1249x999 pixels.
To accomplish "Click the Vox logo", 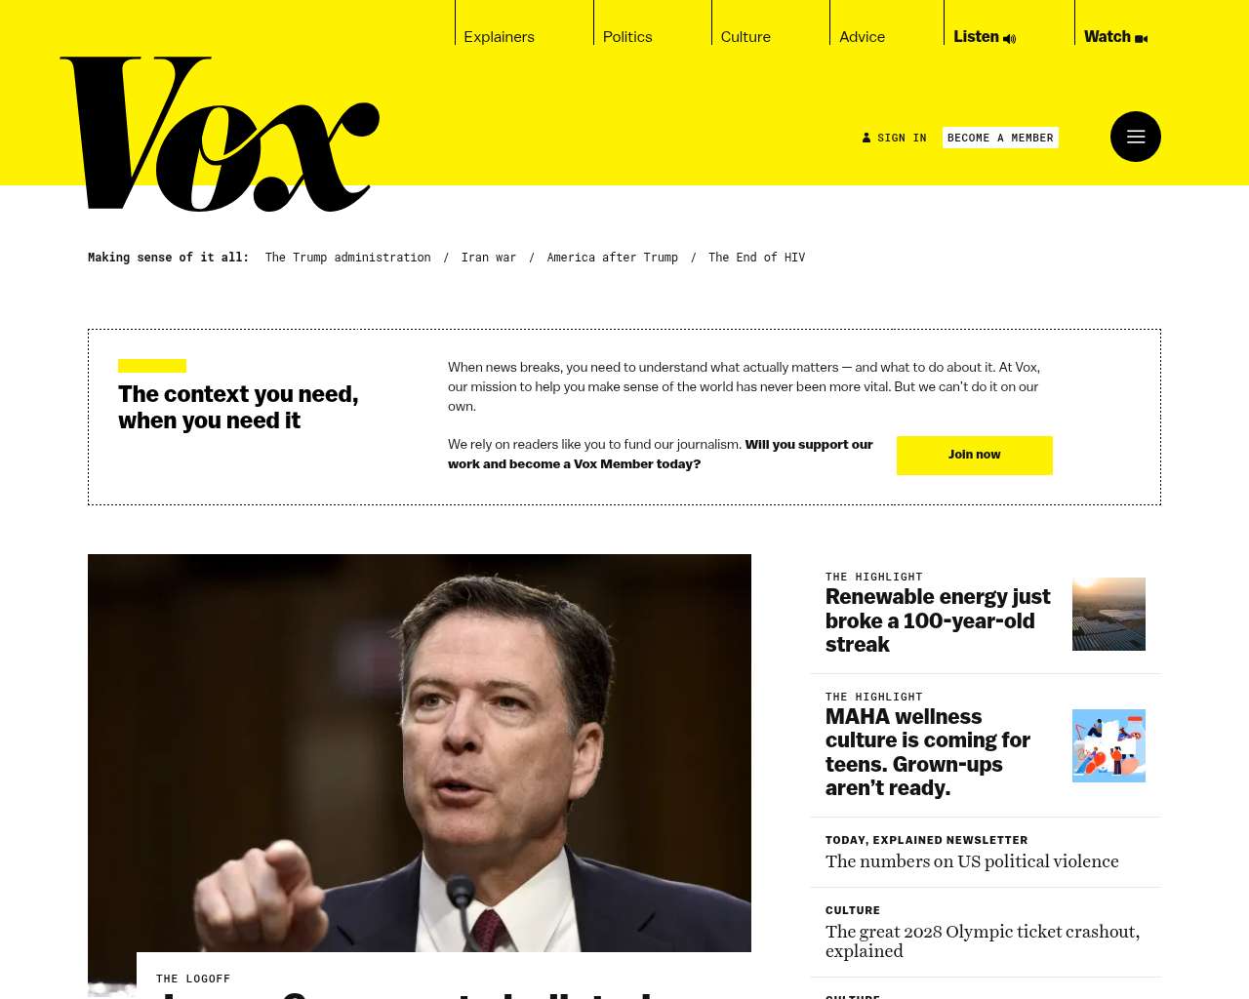I will click(x=220, y=134).
